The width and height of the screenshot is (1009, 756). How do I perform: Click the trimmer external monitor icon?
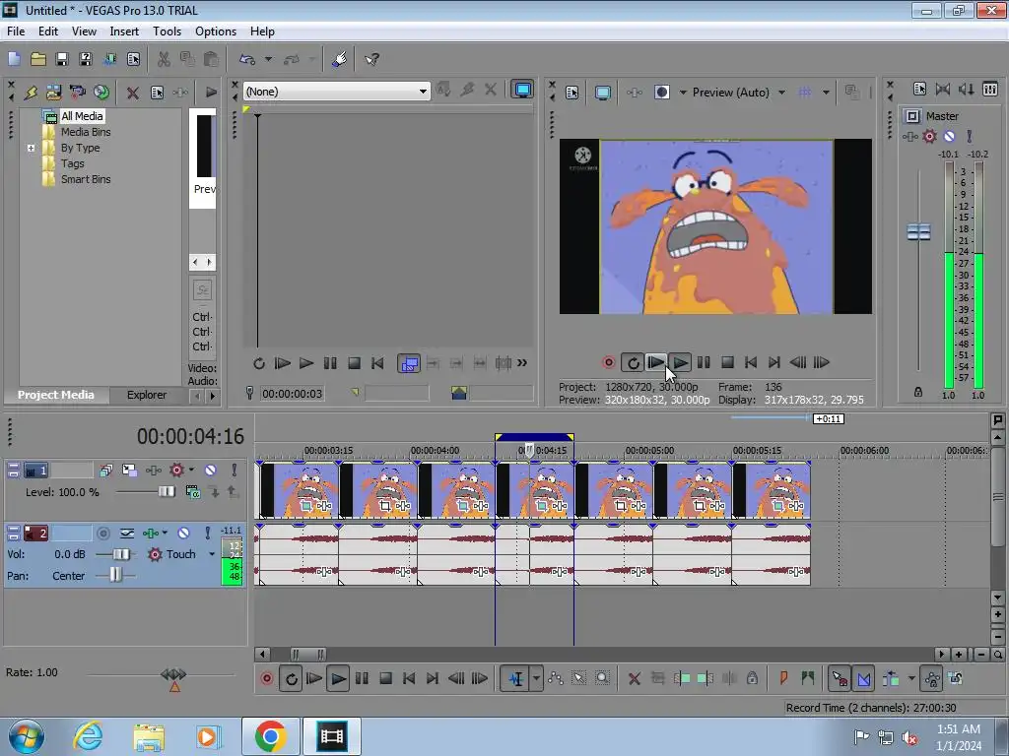(522, 90)
